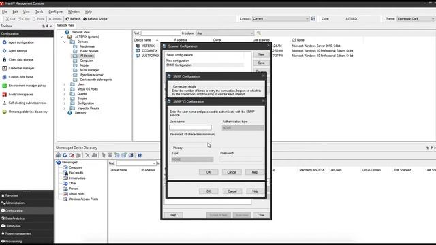Open the Configure menu
Image resolution: width=436 pixels, height=245 pixels.
tap(56, 12)
